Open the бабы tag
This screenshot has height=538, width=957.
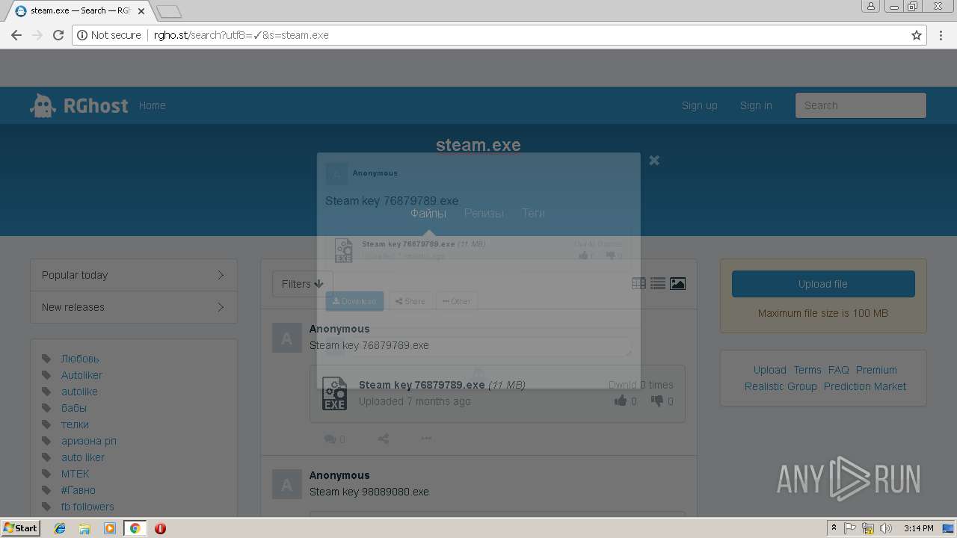74,408
